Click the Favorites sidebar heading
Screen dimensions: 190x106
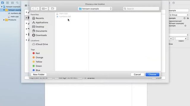[x=35, y=14]
